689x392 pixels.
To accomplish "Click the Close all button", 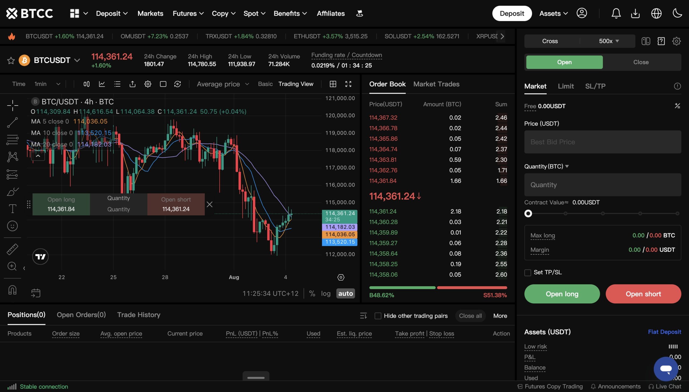I will pos(470,316).
